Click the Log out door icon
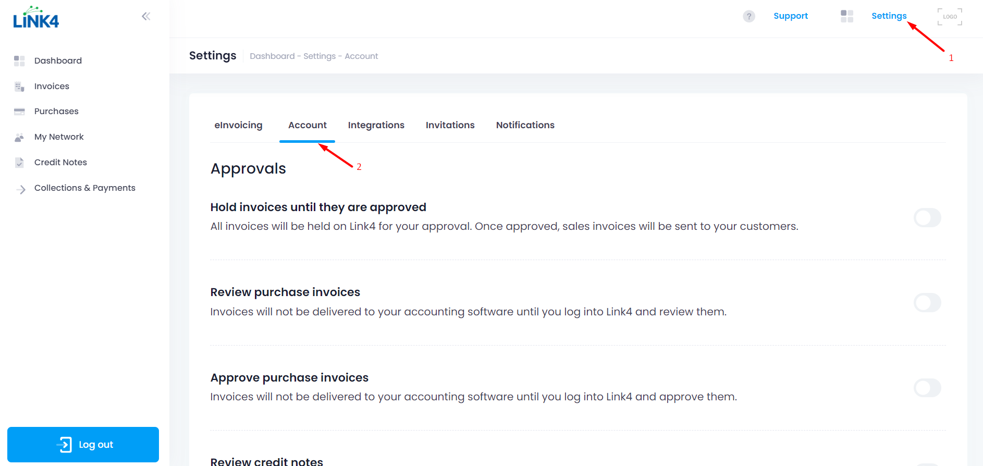The image size is (983, 466). pyautogui.click(x=64, y=445)
